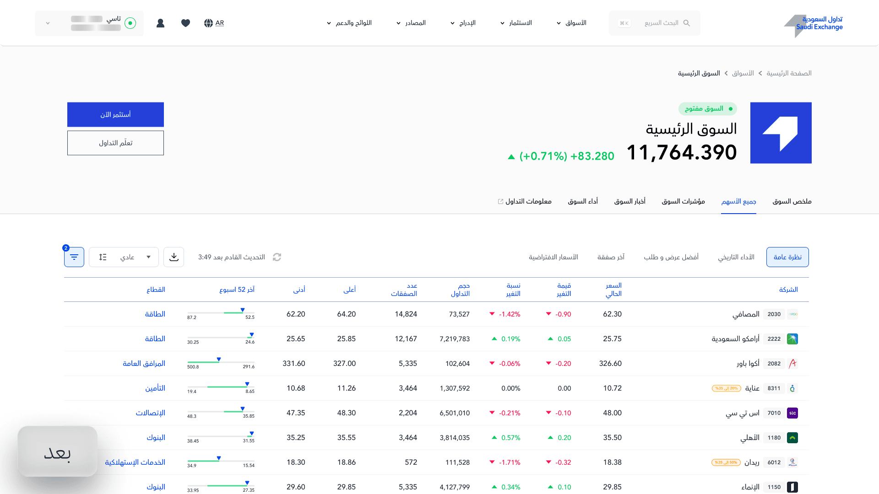The image size is (879, 494).
Task: Click the Saudi Exchange logo
Action: 814,24
